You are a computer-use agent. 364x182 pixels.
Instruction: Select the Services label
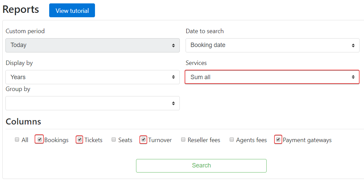click(196, 63)
